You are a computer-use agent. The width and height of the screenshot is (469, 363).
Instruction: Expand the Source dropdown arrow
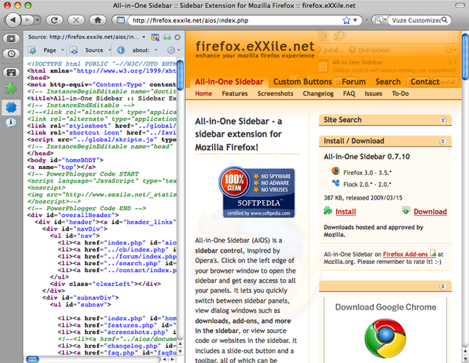[110, 50]
